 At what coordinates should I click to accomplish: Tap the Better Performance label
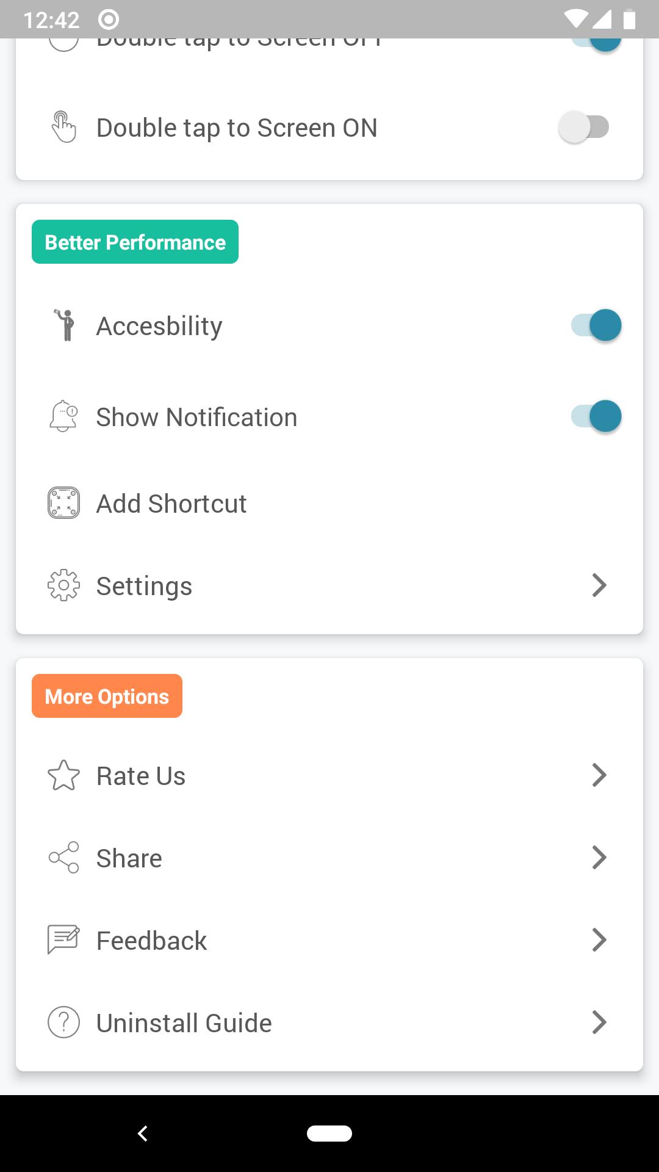135,242
